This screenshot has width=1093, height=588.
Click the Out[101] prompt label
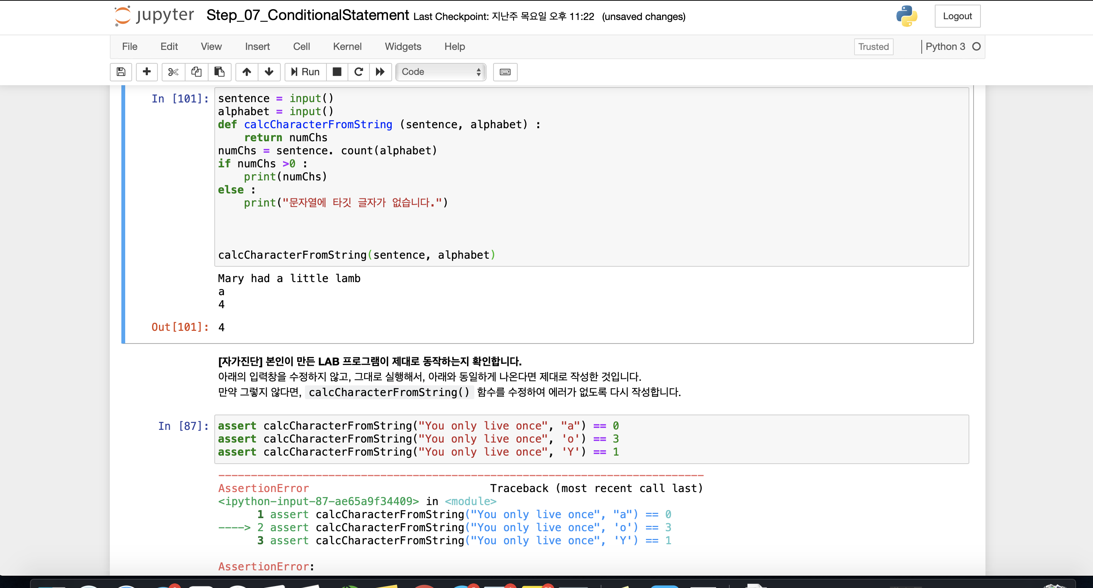coord(180,327)
